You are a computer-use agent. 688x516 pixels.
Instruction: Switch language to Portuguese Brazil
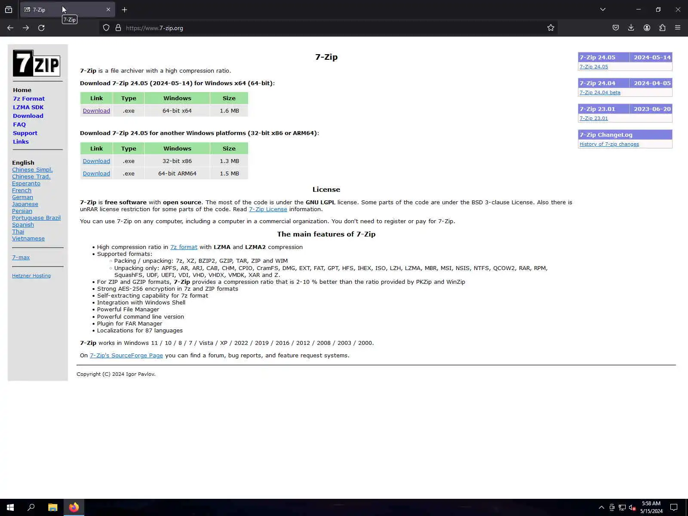36,218
